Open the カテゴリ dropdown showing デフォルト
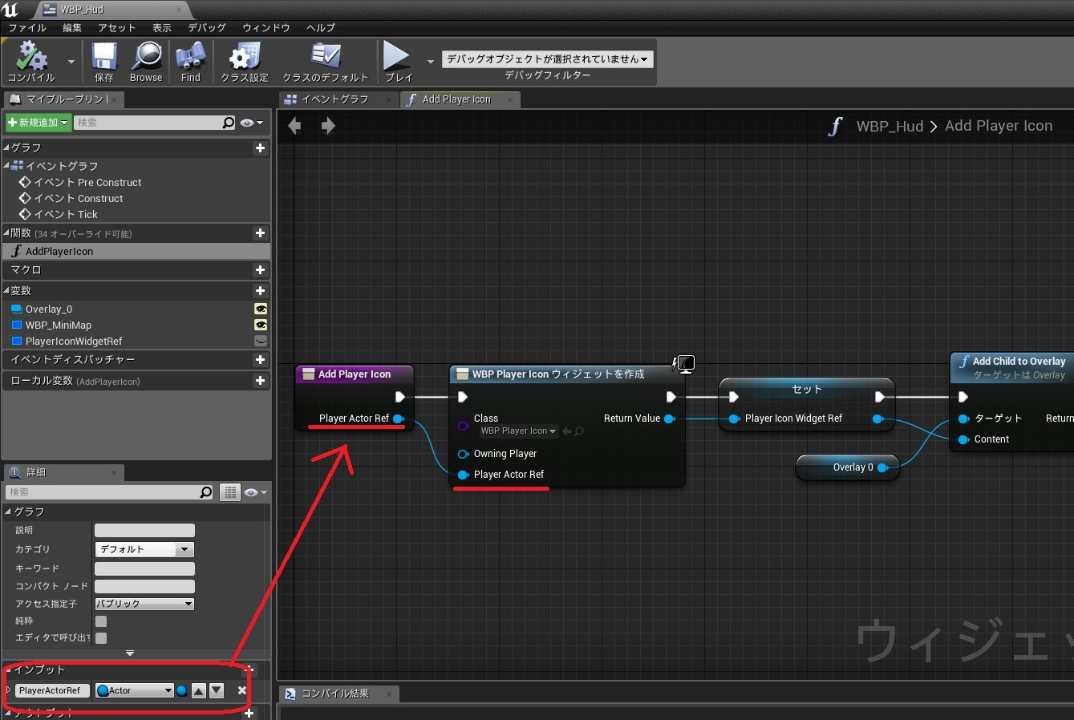 [144, 550]
